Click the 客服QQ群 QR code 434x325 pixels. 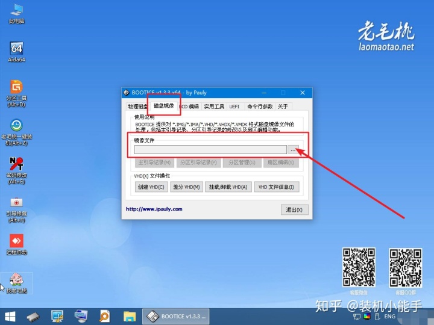(x=406, y=267)
